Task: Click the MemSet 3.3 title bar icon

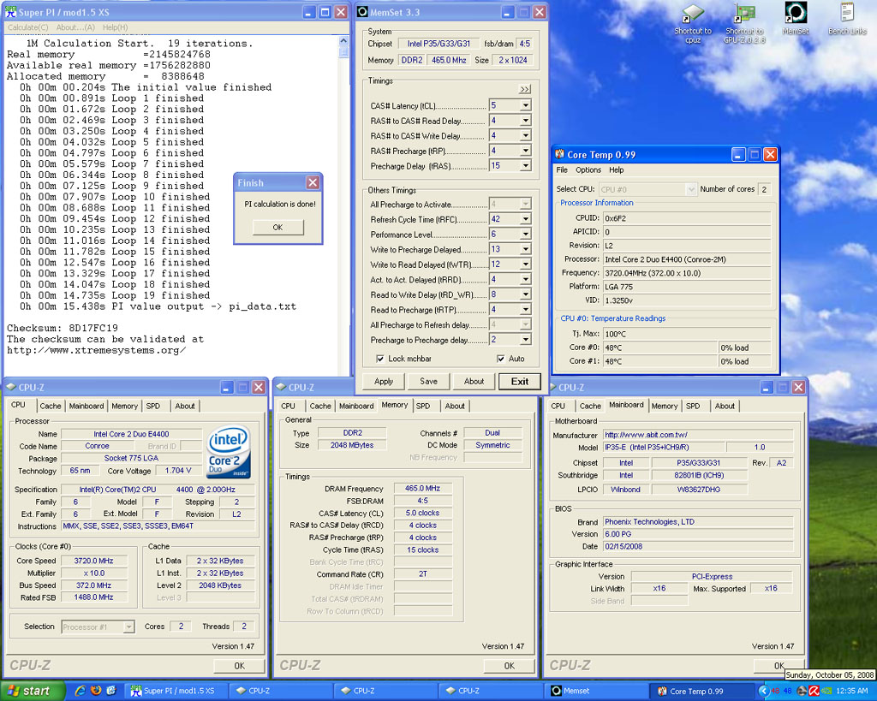Action: [x=362, y=12]
